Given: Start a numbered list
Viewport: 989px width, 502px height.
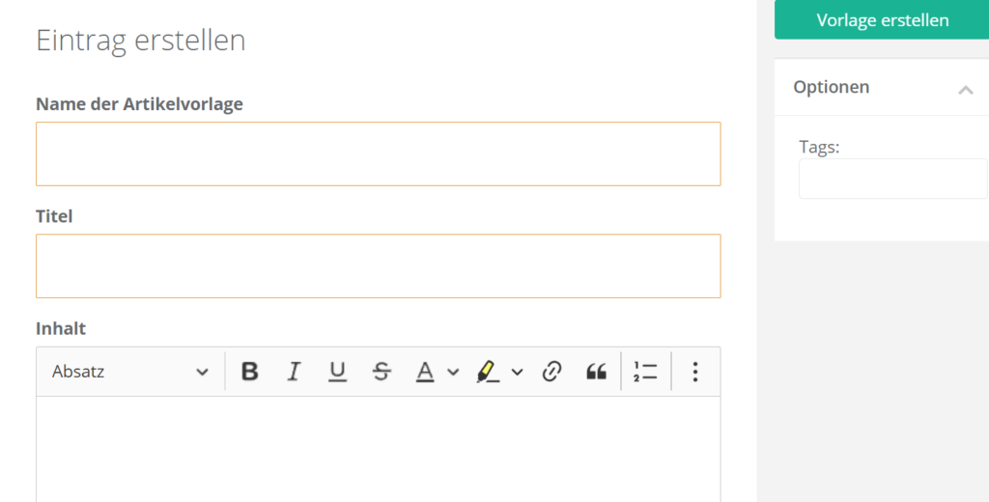Looking at the screenshot, I should [645, 372].
